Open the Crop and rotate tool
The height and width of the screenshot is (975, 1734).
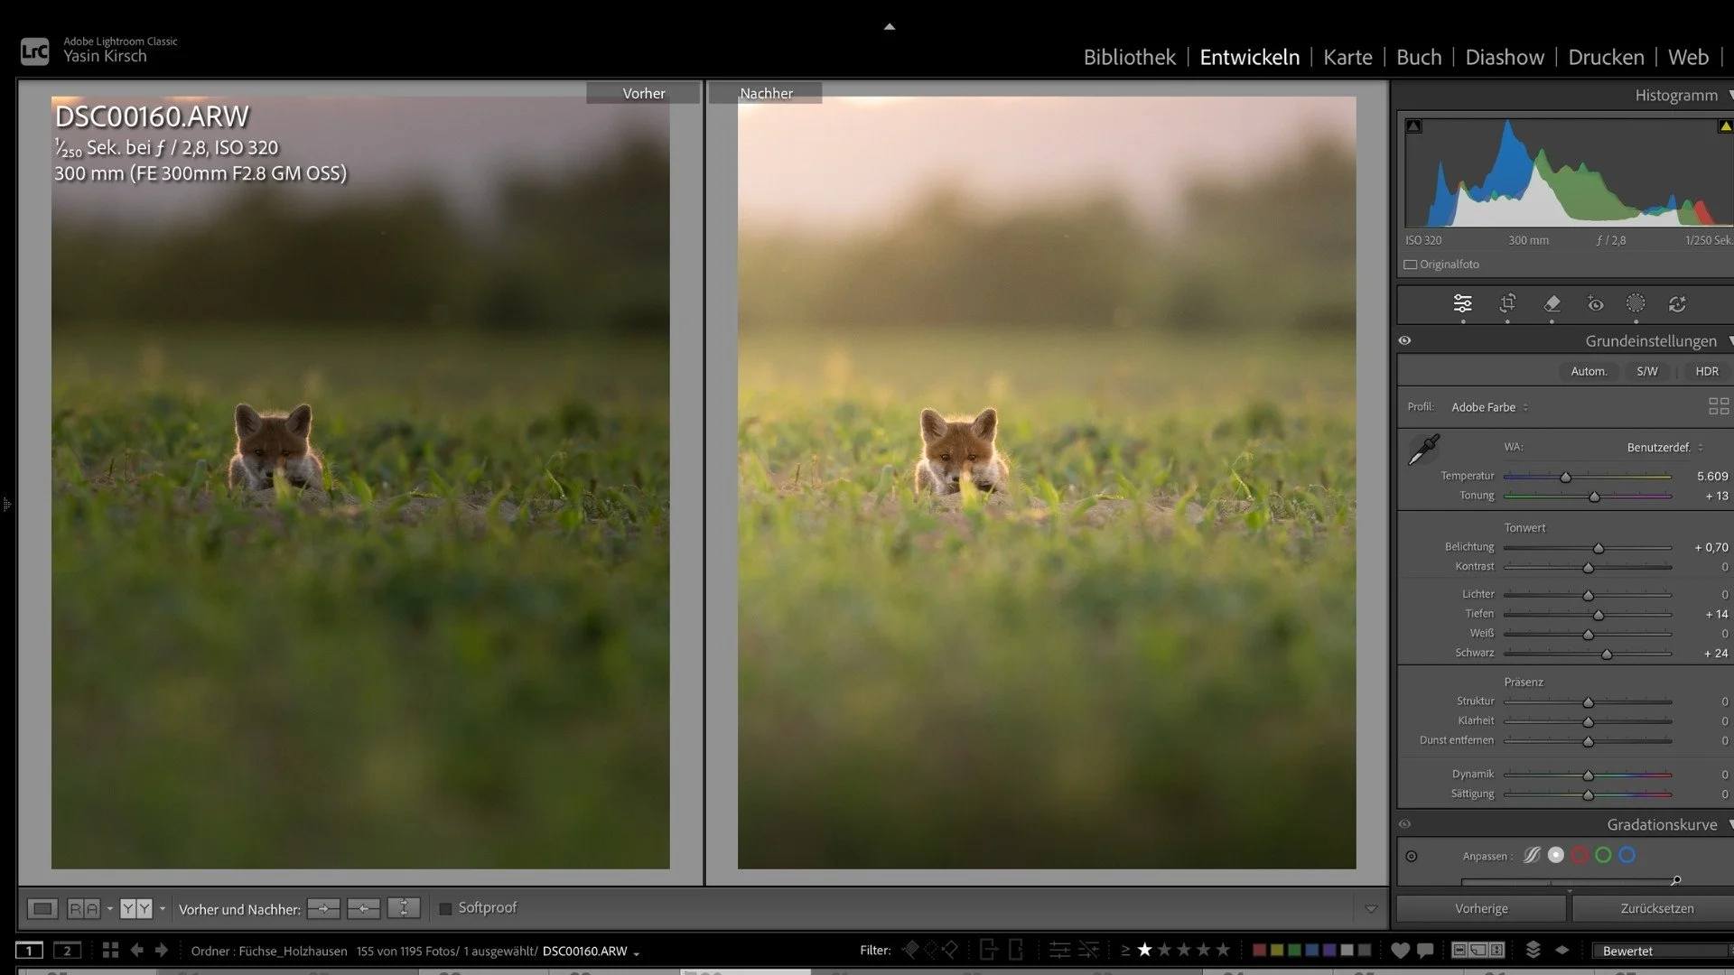(1507, 303)
